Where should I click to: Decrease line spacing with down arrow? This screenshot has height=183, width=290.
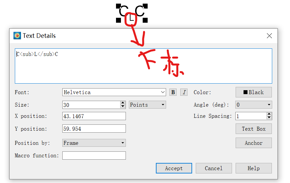(x=269, y=118)
